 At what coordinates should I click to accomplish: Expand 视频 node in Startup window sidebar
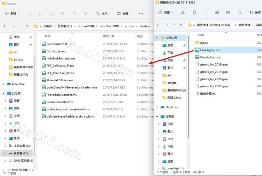(5, 101)
